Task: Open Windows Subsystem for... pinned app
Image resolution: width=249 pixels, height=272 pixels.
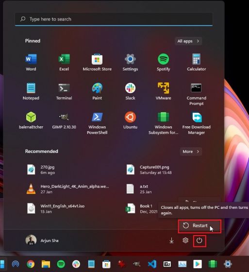Action: [164, 123]
